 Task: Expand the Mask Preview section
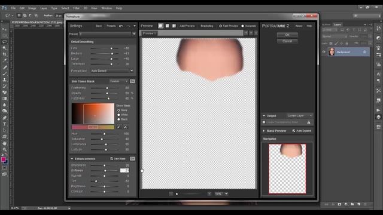click(264, 131)
